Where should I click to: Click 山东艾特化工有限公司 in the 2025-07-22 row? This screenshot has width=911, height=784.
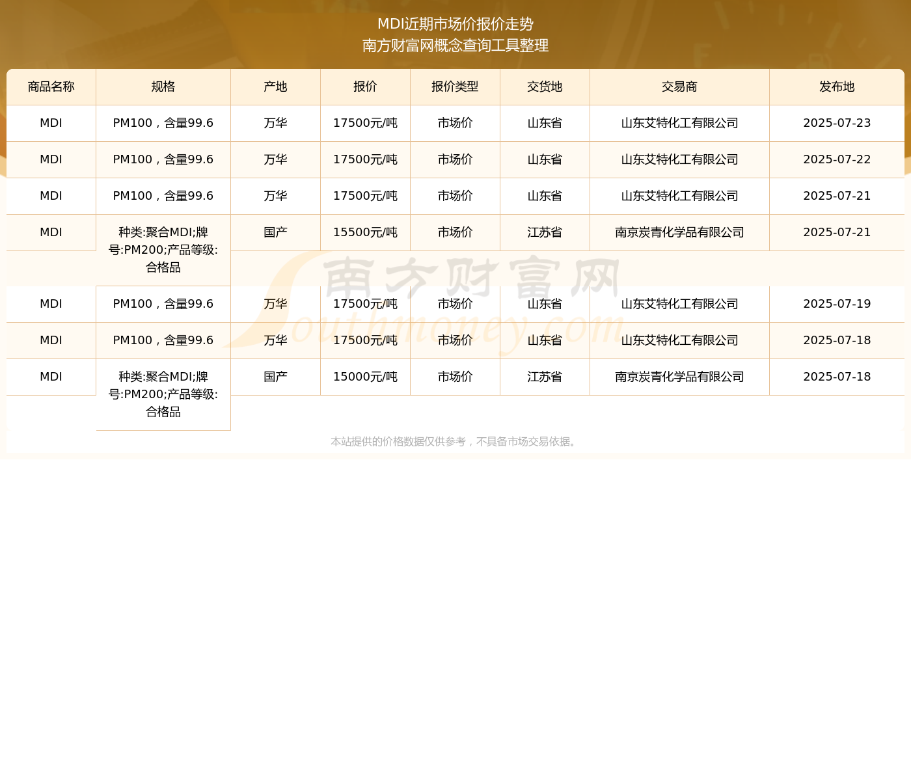click(x=680, y=159)
